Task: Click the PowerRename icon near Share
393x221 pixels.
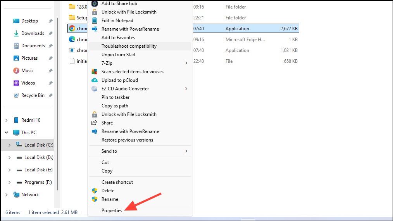Action: tap(94, 131)
